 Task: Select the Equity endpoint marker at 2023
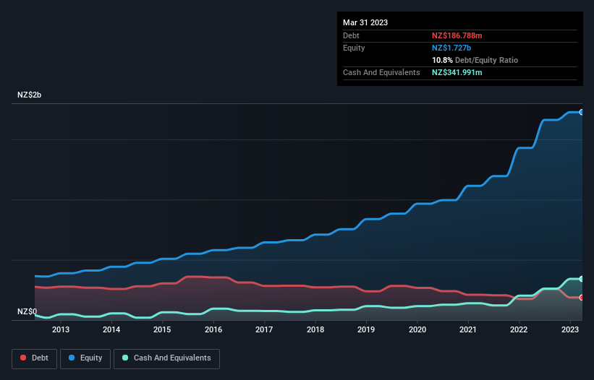[582, 112]
